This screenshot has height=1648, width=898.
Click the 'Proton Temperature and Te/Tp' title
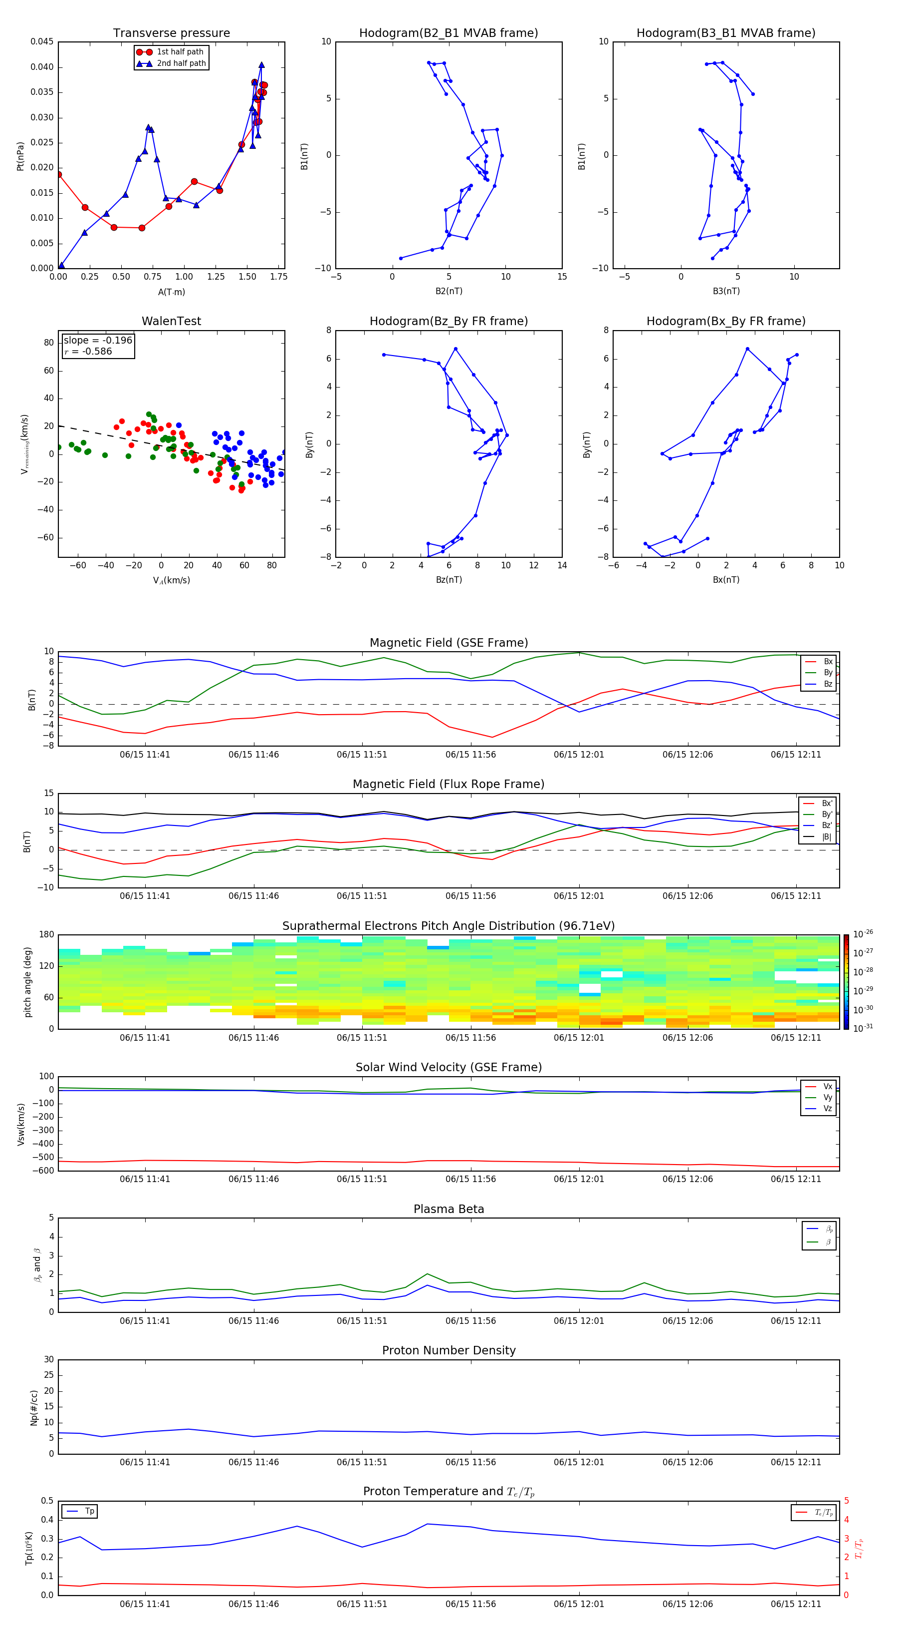[449, 1491]
